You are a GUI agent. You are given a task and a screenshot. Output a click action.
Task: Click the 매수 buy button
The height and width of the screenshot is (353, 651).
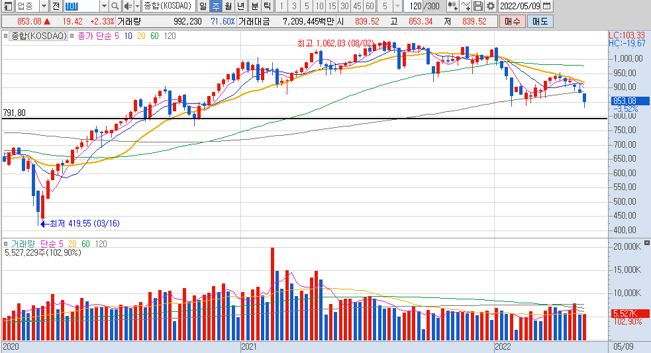coord(513,21)
